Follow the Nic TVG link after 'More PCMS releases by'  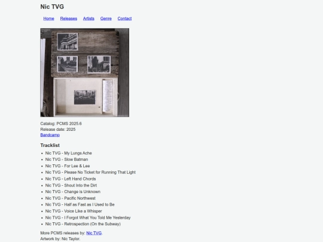tap(94, 233)
